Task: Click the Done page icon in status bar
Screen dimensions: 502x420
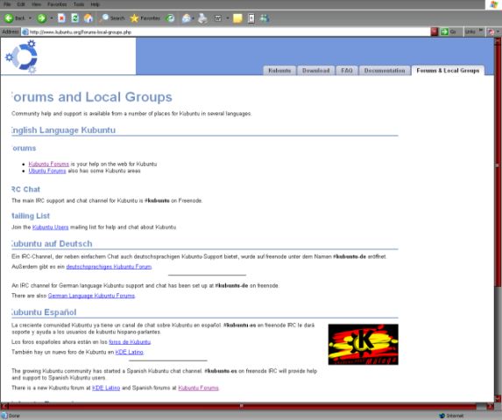Action: pos(4,416)
